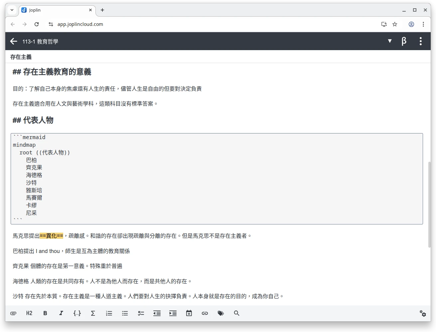
Task: Toggle italic formatting
Action: [x=61, y=313]
